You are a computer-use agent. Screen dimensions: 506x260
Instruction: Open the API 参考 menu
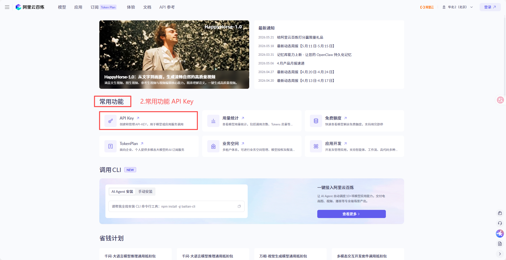[167, 7]
